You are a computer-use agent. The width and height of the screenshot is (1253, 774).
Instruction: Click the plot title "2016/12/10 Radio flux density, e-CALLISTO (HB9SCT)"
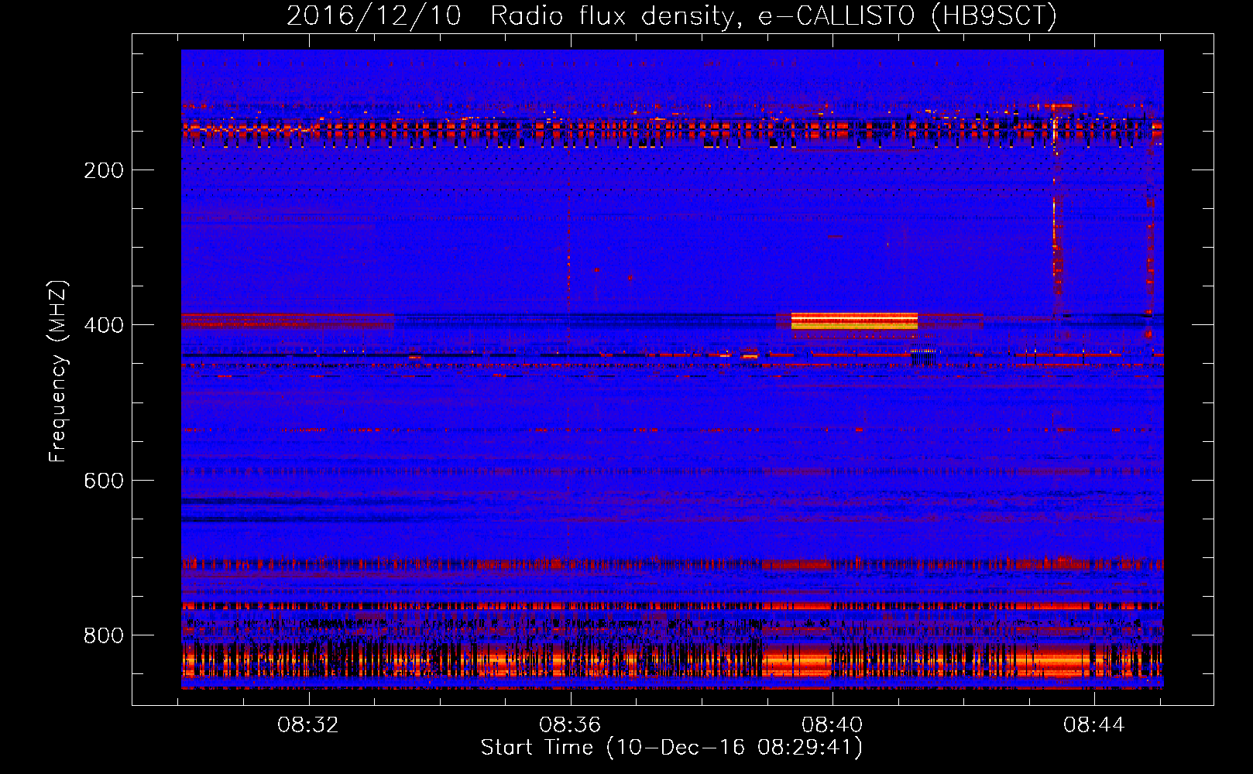click(x=671, y=15)
